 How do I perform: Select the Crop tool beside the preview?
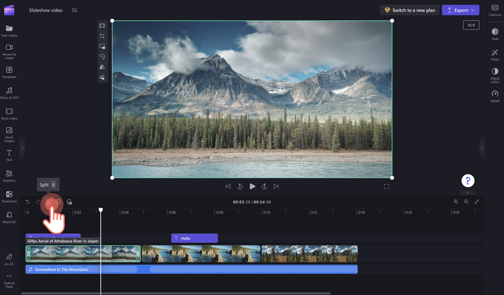[x=102, y=36]
